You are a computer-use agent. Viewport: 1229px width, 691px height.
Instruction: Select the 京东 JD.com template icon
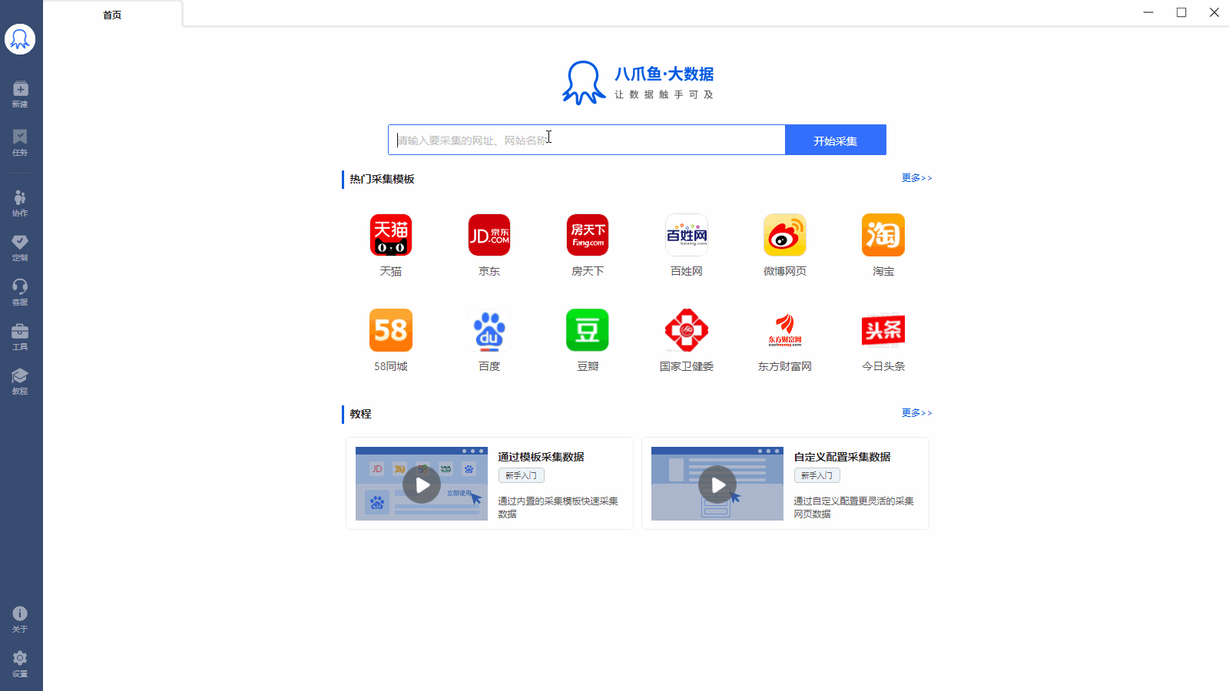point(489,235)
